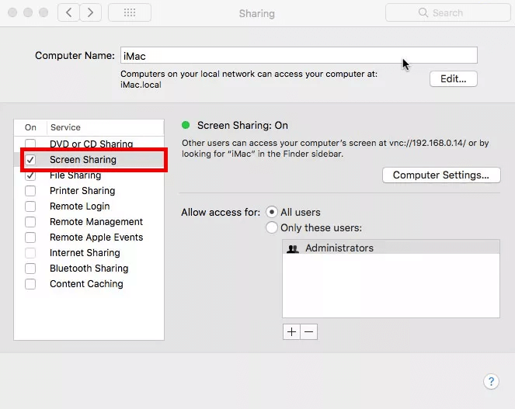The image size is (515, 409).
Task: Select Administrators in the users list
Action: [339, 248]
